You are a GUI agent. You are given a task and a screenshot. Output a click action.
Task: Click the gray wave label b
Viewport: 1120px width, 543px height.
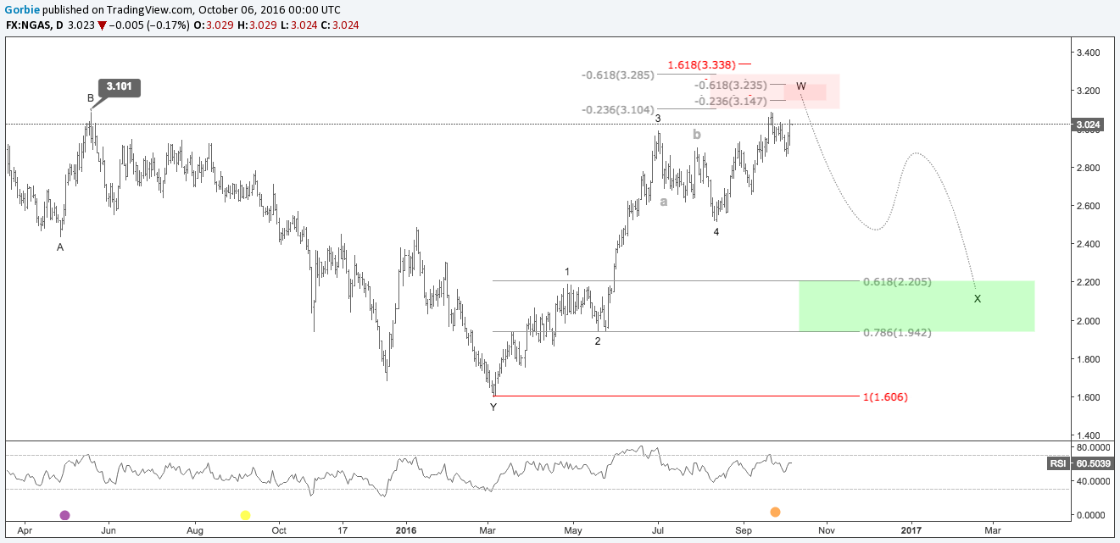coord(697,134)
